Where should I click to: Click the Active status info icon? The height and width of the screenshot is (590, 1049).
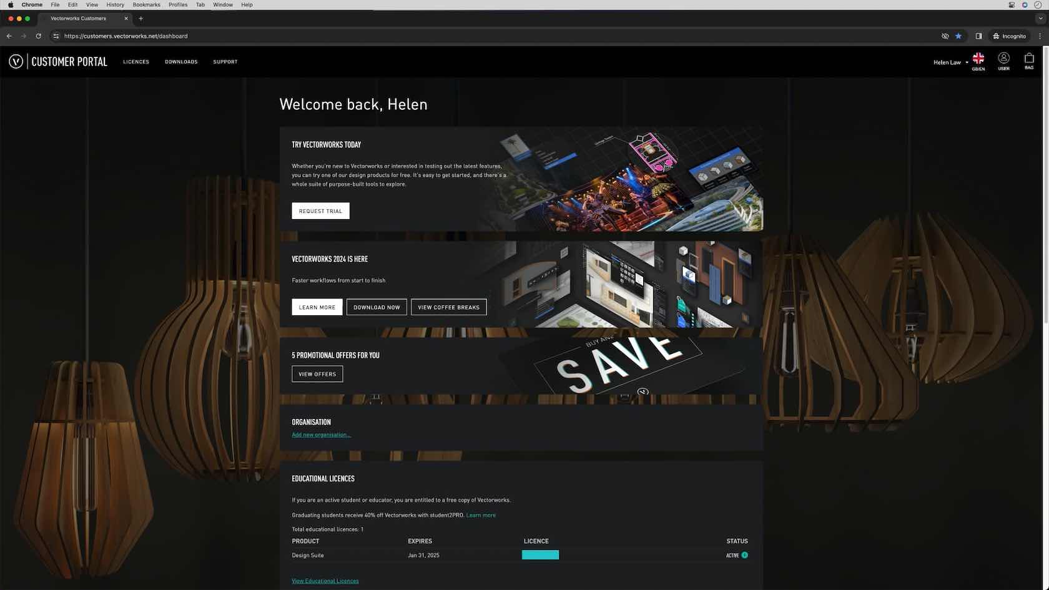pos(744,555)
